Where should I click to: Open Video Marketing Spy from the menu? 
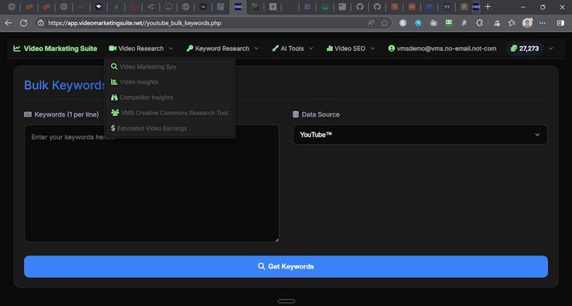tap(147, 66)
